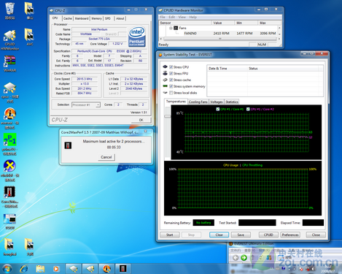Click the Cancel button in Core2MaxPerf
The height and width of the screenshot is (274, 342).
(106, 157)
